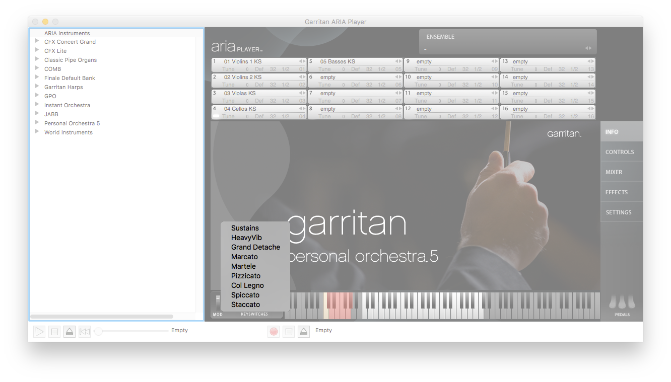Choose Col Legno from the menu
The image size is (671, 382).
pos(255,285)
